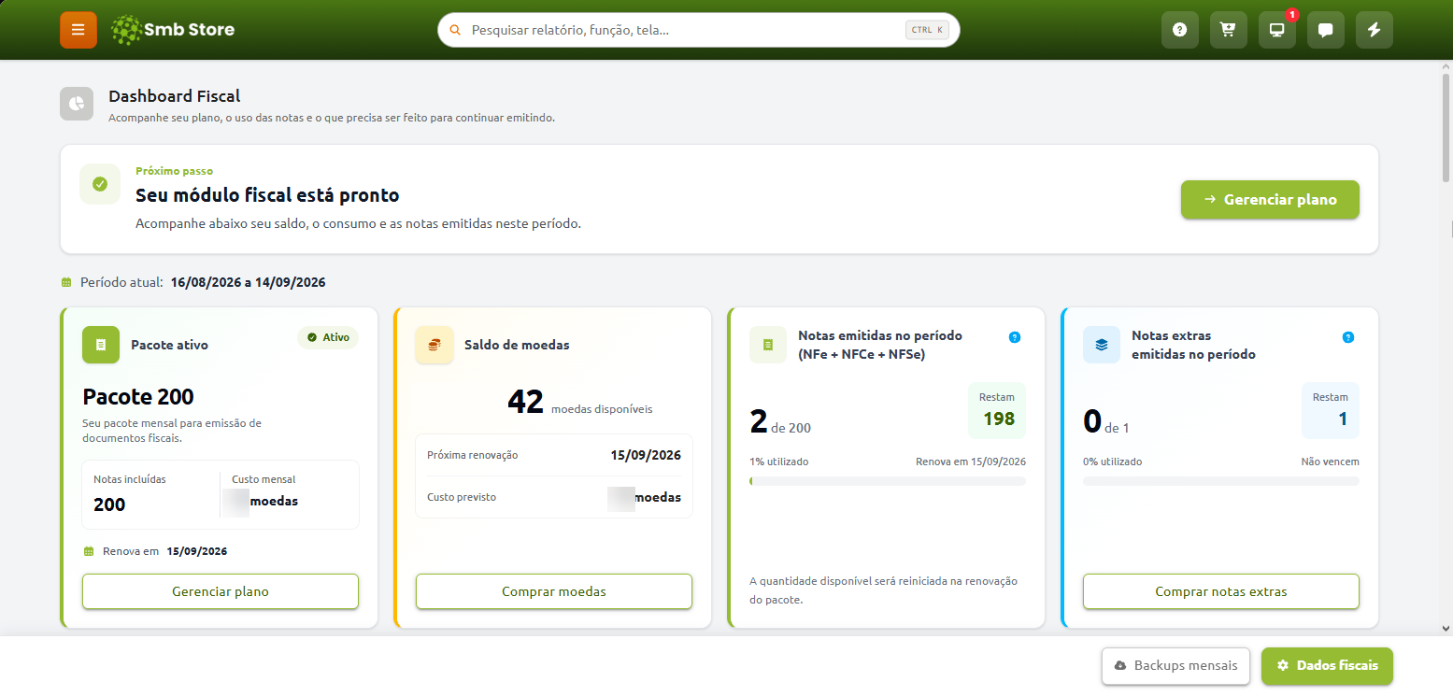Click the Comprar moedas button
Image resolution: width=1453 pixels, height=696 pixels.
[x=554, y=591]
